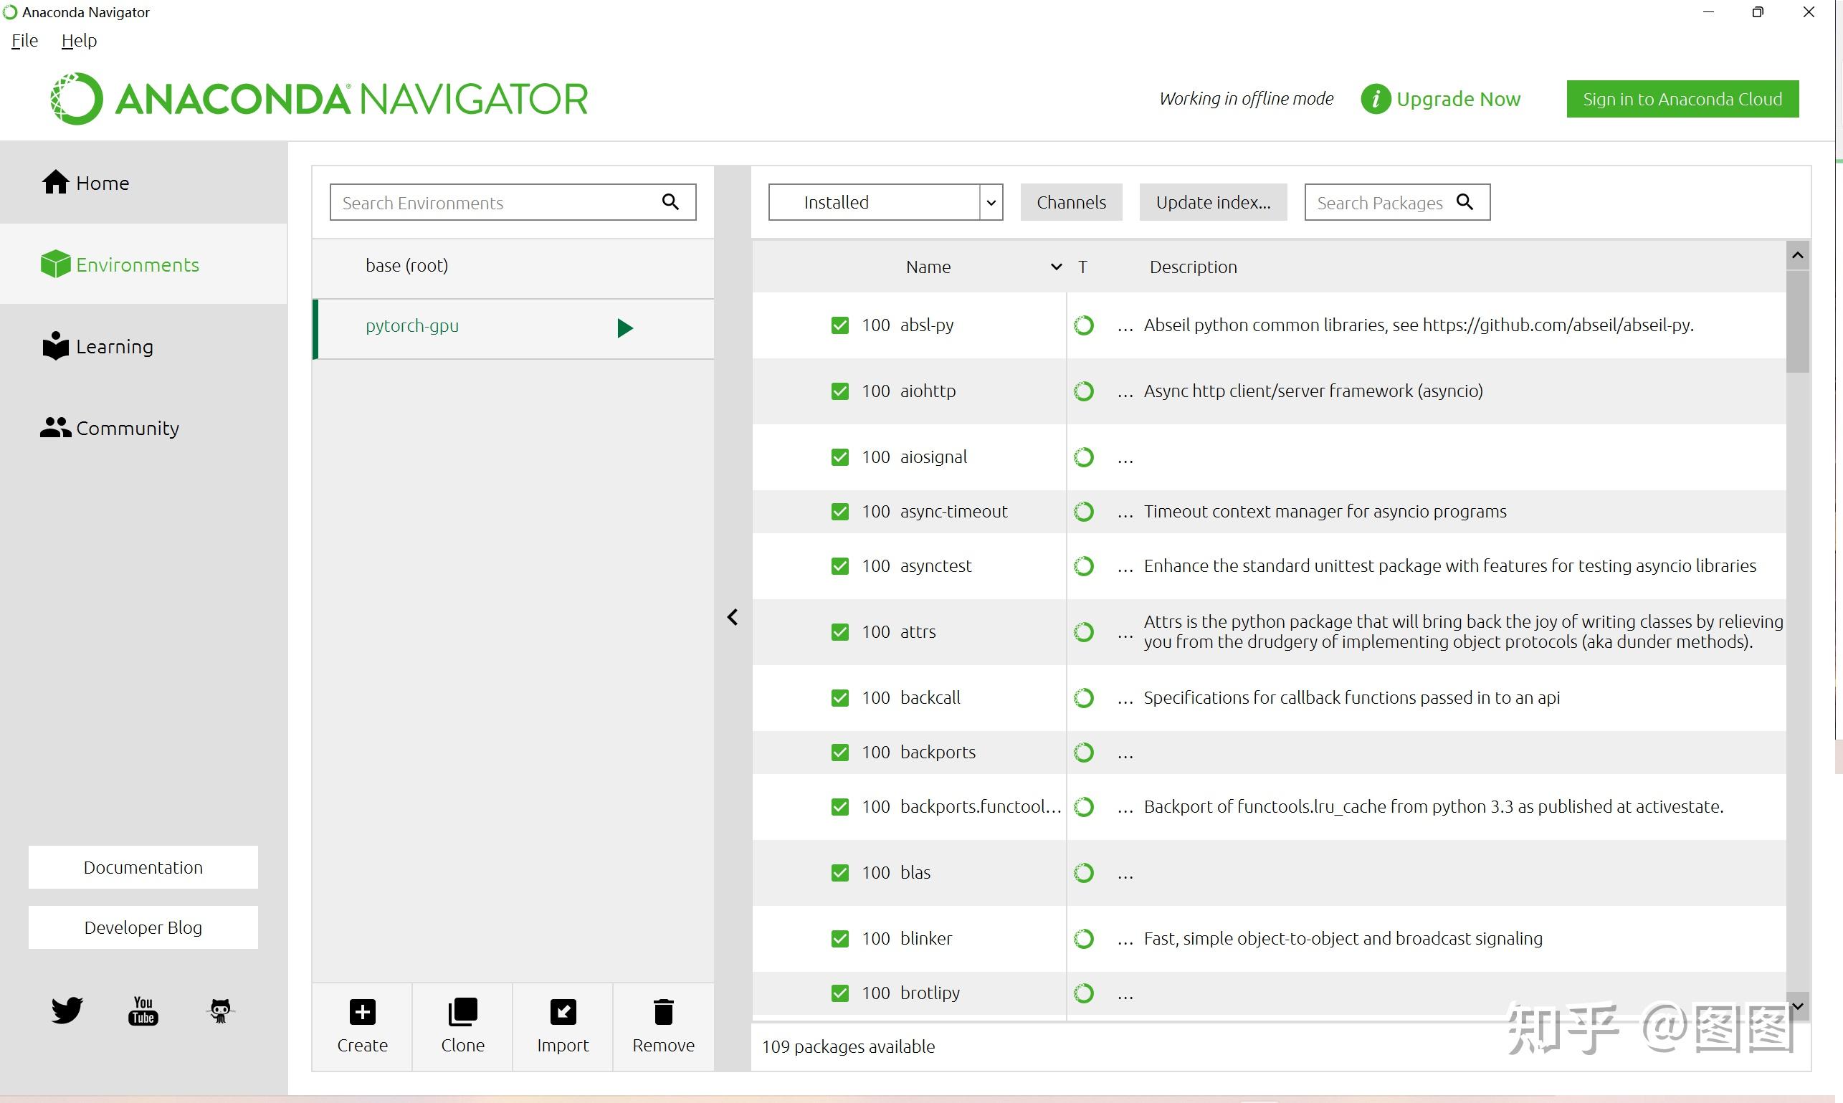Open the File menu

point(24,41)
